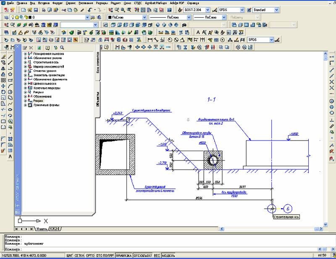Select the Spline draw tool
This screenshot has width=336, height=259.
(10, 104)
